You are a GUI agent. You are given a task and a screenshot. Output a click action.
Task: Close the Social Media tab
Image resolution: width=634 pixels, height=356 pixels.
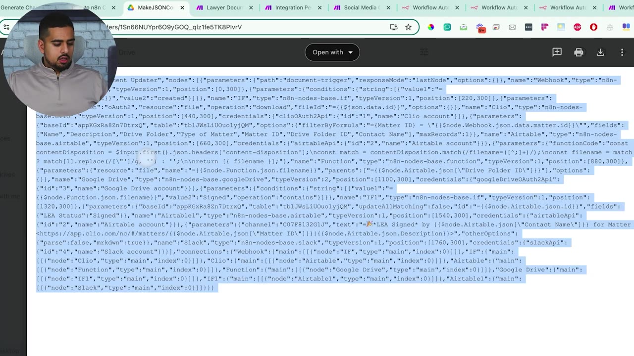388,8
